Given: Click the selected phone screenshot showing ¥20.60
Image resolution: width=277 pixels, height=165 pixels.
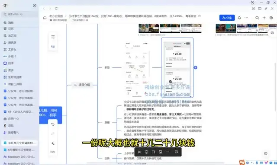Looking at the screenshot, I should 177,67.
